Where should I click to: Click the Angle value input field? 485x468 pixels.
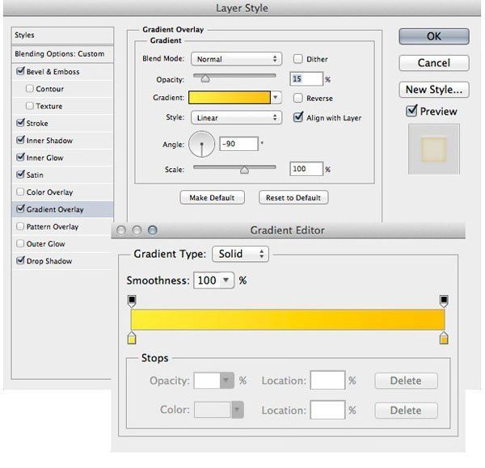238,144
